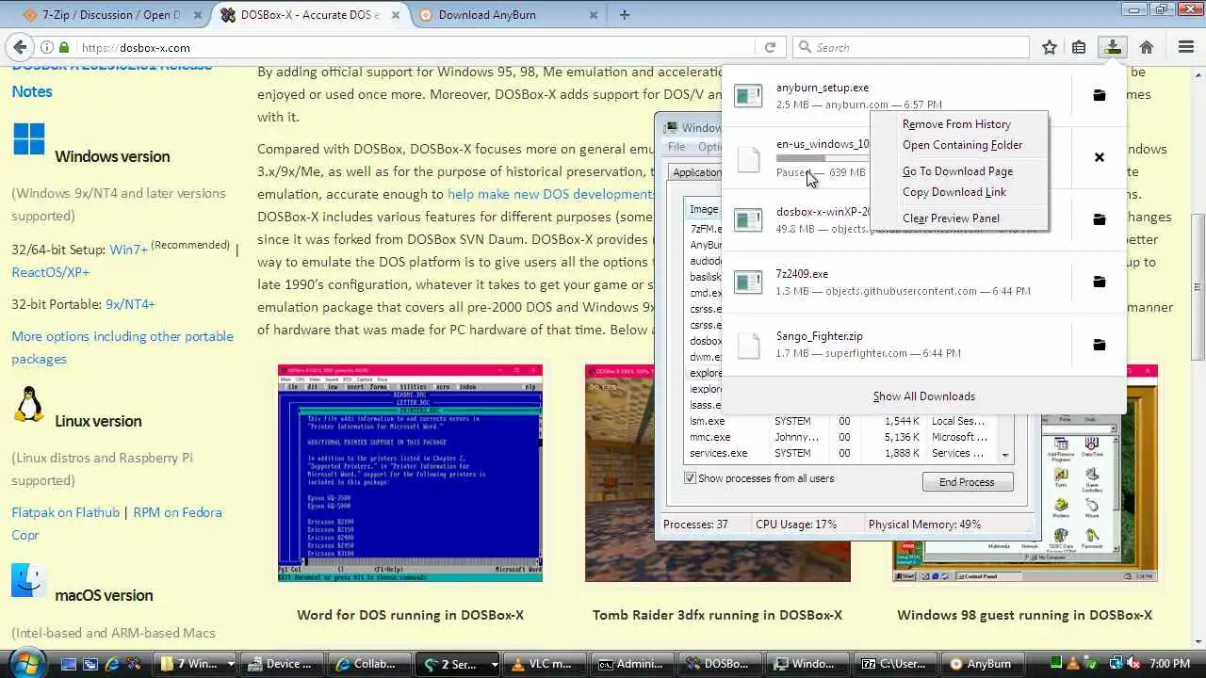Image resolution: width=1206 pixels, height=678 pixels.
Task: Click the anyburn_setup.exe file icon
Action: point(748,95)
